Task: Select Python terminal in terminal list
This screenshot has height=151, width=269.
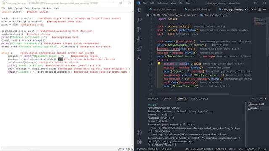Action: (x=256, y=109)
